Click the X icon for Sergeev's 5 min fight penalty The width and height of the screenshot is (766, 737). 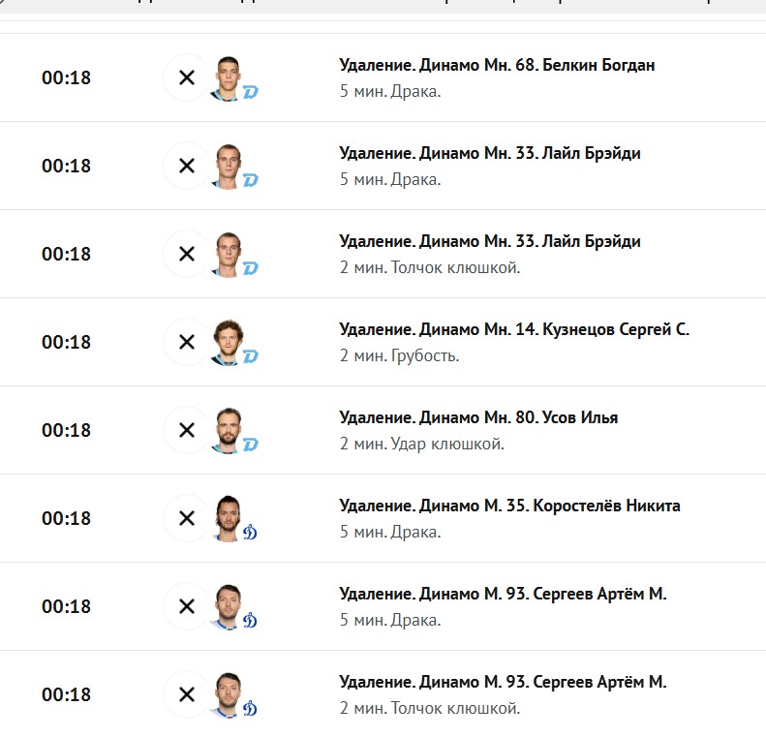(187, 606)
